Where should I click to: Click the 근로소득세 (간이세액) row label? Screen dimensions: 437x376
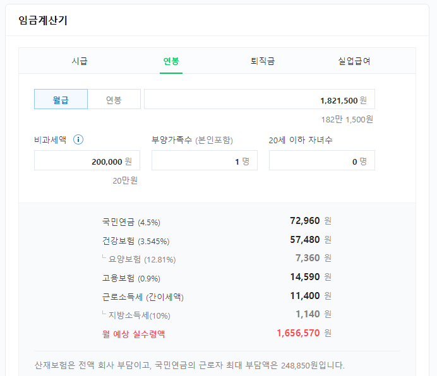[x=143, y=297]
